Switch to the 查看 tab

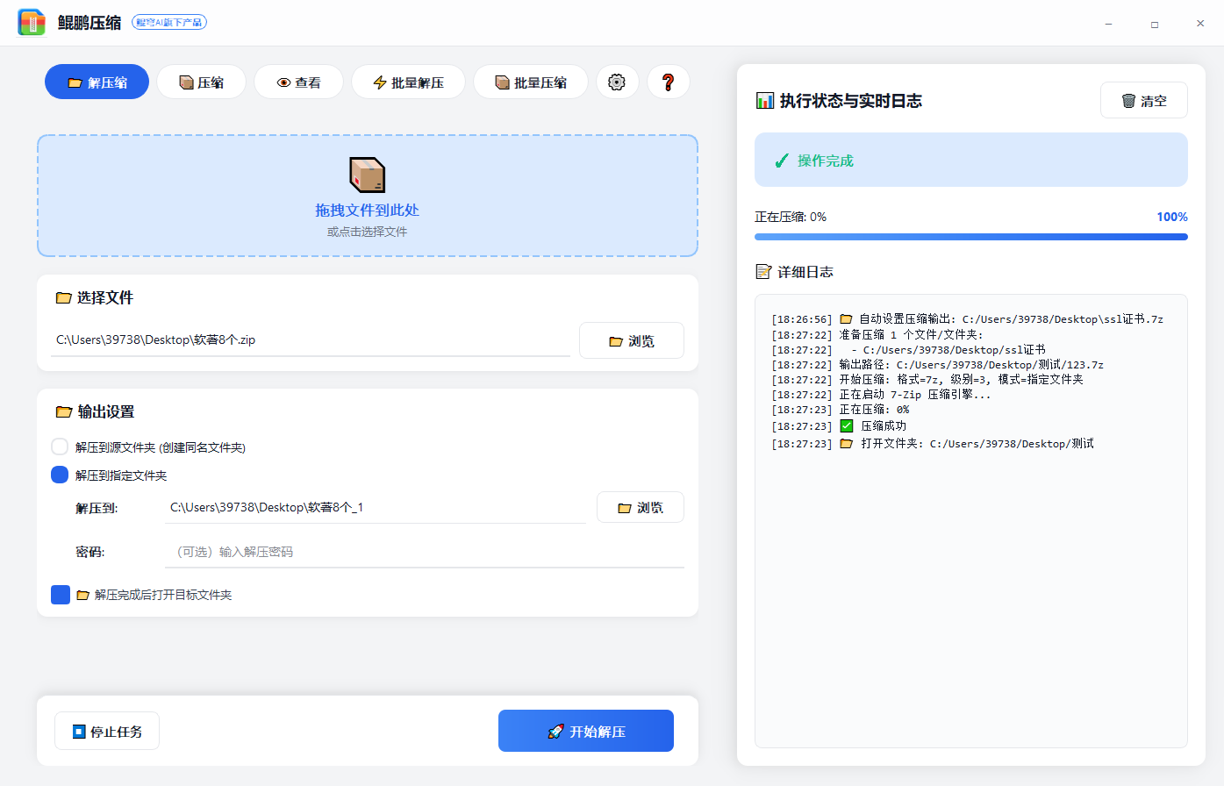[298, 82]
